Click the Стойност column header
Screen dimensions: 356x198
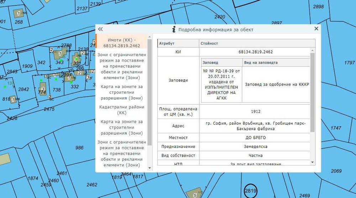257,43
